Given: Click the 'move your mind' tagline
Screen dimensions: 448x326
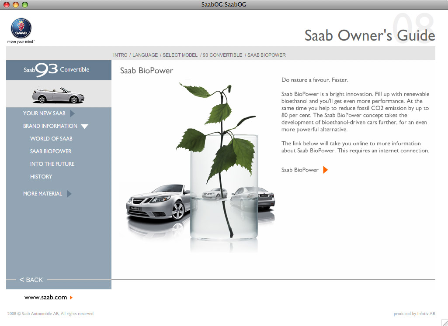Looking at the screenshot, I should click(x=21, y=41).
